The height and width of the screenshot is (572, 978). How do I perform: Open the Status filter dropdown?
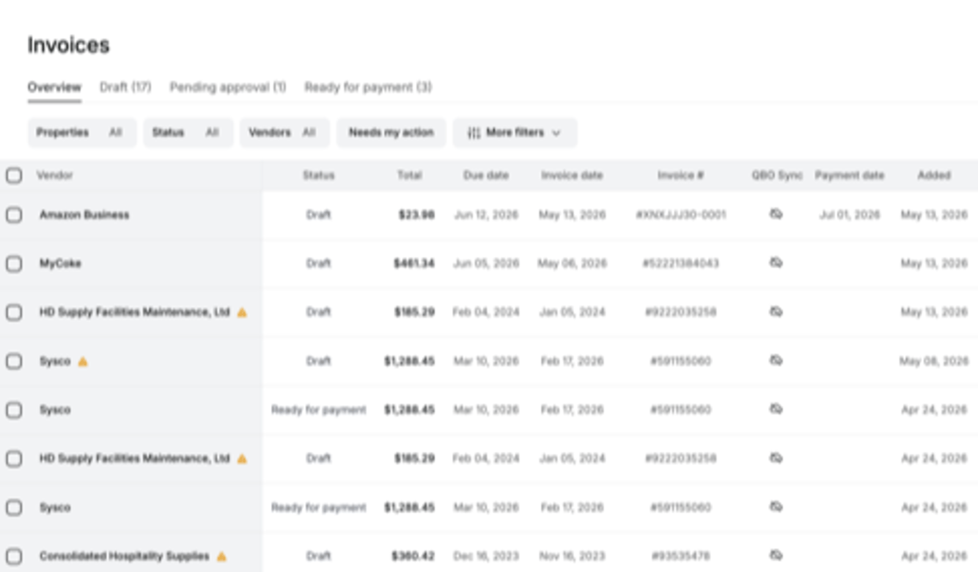[x=188, y=132]
